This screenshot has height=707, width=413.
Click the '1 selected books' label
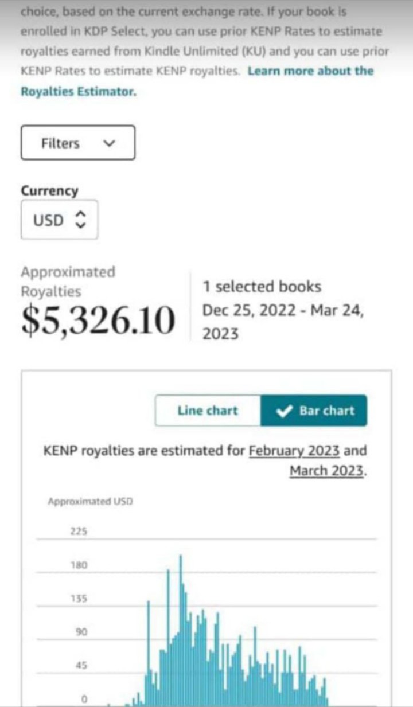tap(262, 287)
